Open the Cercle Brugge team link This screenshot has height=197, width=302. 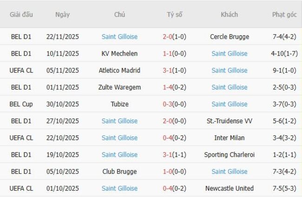pos(229,37)
